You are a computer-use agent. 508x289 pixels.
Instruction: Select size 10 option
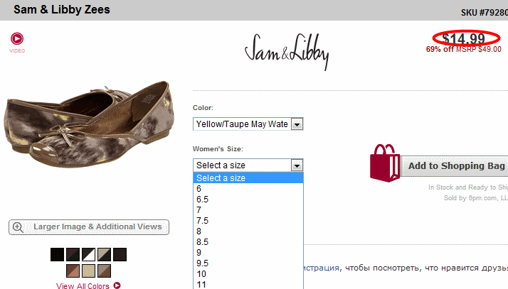[248, 274]
